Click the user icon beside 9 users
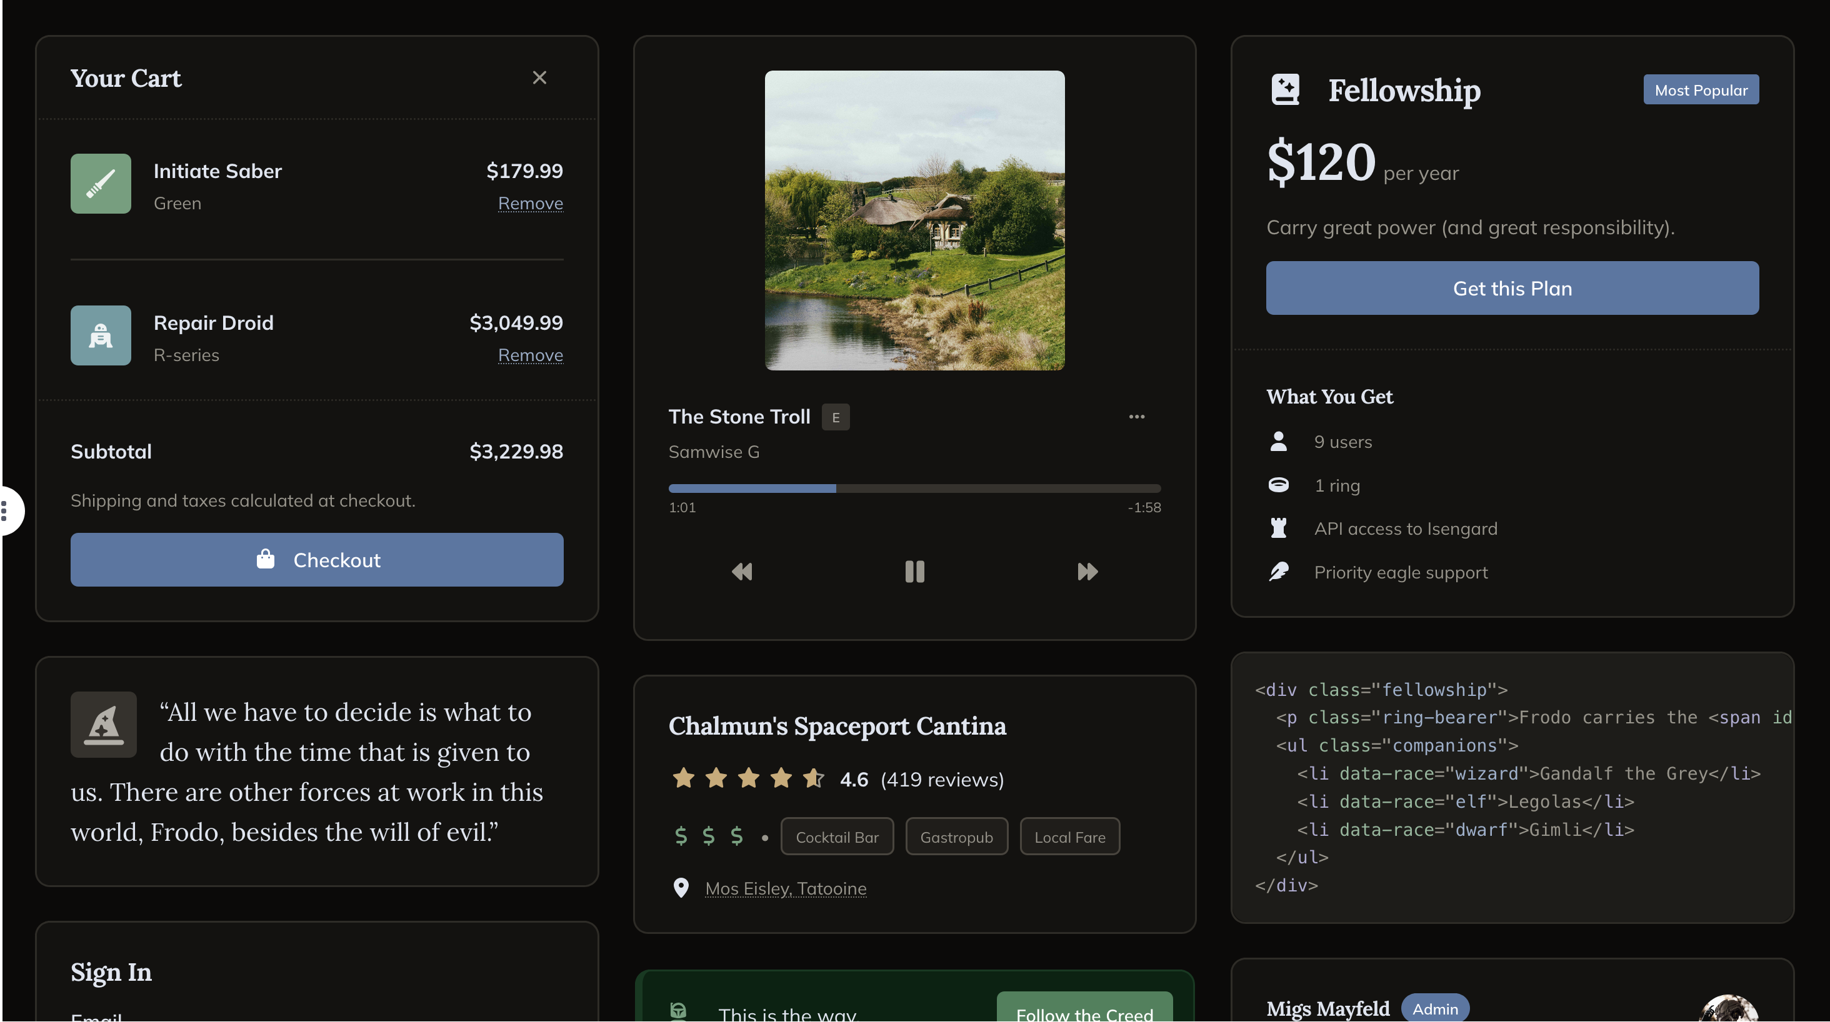 pyautogui.click(x=1278, y=442)
